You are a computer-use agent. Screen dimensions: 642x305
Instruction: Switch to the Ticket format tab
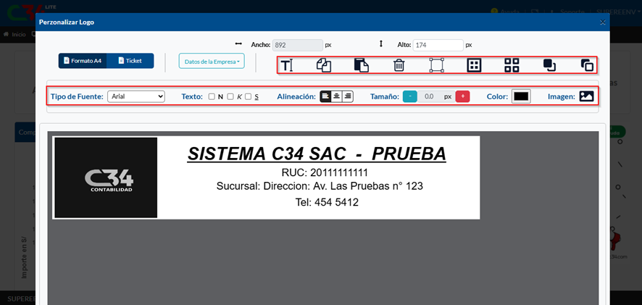pos(130,61)
